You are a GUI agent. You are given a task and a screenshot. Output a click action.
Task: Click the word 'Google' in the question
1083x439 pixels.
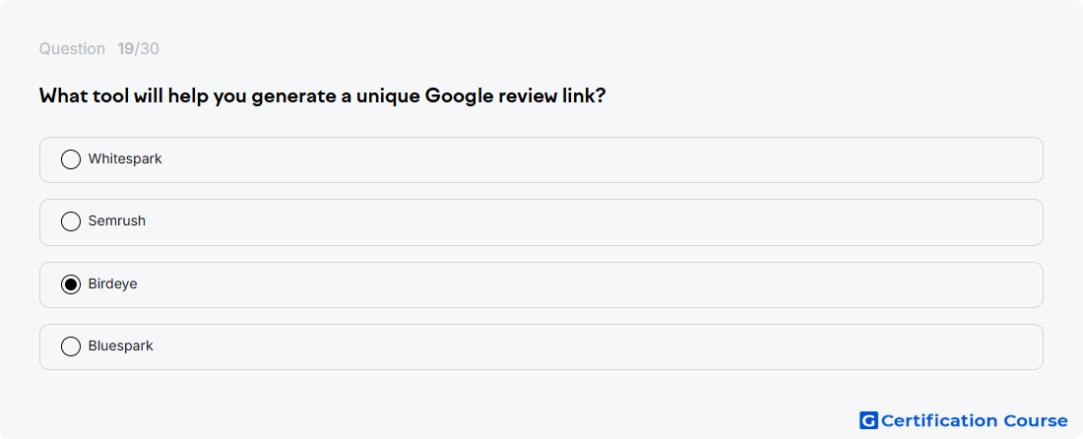pyautogui.click(x=459, y=95)
